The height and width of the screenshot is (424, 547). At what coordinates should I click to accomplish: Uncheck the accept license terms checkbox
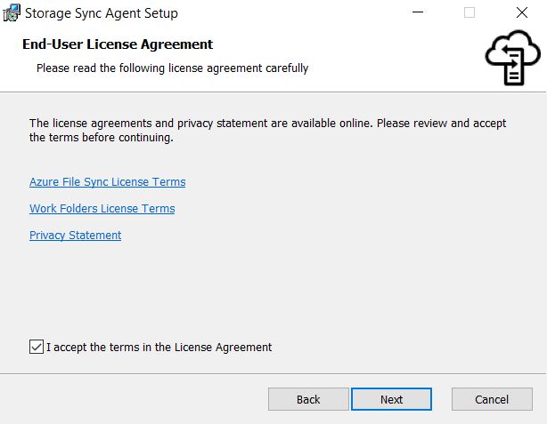(37, 347)
